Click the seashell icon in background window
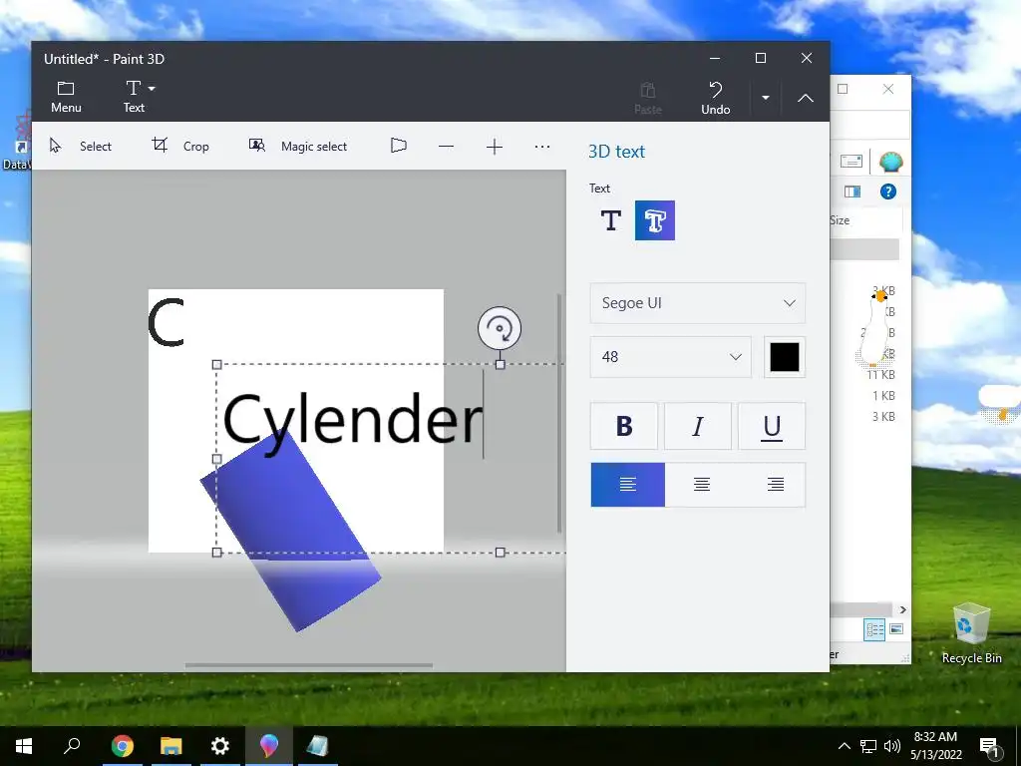 tap(890, 161)
